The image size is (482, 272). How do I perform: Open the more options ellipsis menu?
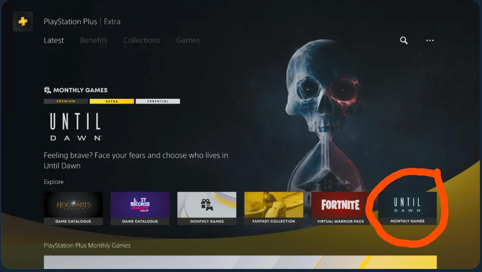tap(429, 40)
